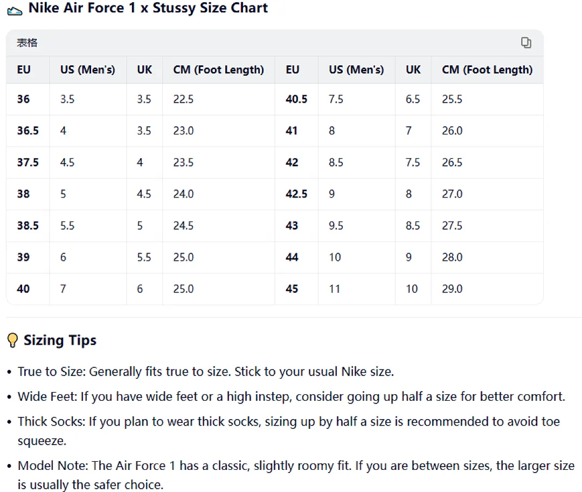Click the lightbulb icon near Sizing Tips

(x=12, y=340)
